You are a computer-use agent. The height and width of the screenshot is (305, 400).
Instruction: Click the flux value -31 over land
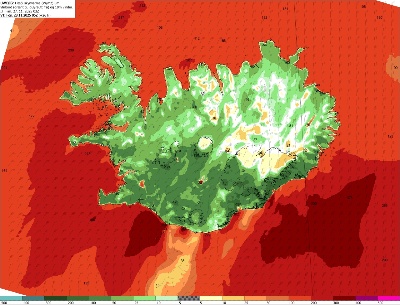coord(290,126)
